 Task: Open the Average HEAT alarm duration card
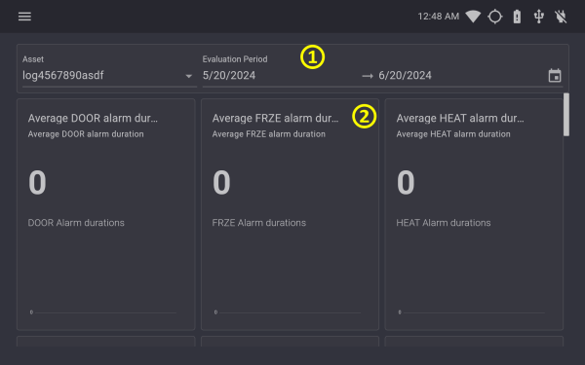tap(474, 214)
